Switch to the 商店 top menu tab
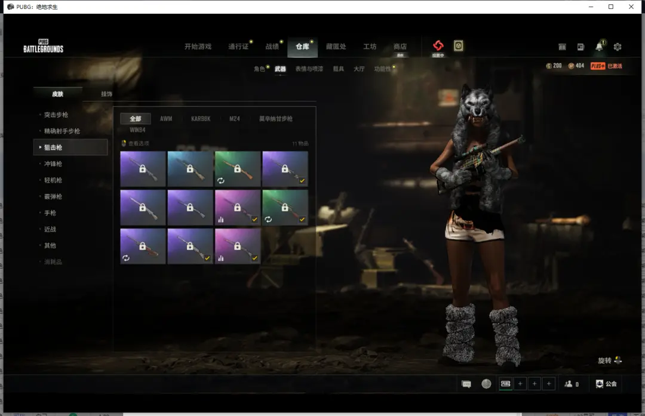This screenshot has width=645, height=416. (400, 47)
